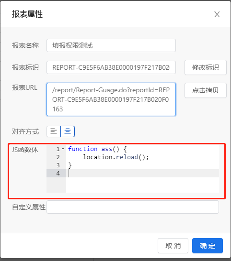Click line number 2 in code gutter
This screenshot has height=261, width=231.
pos(58,157)
